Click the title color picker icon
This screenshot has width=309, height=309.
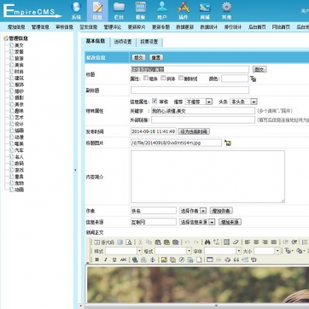click(254, 79)
